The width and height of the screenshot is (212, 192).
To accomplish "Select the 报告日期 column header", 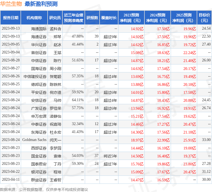I will coord(11,18).
